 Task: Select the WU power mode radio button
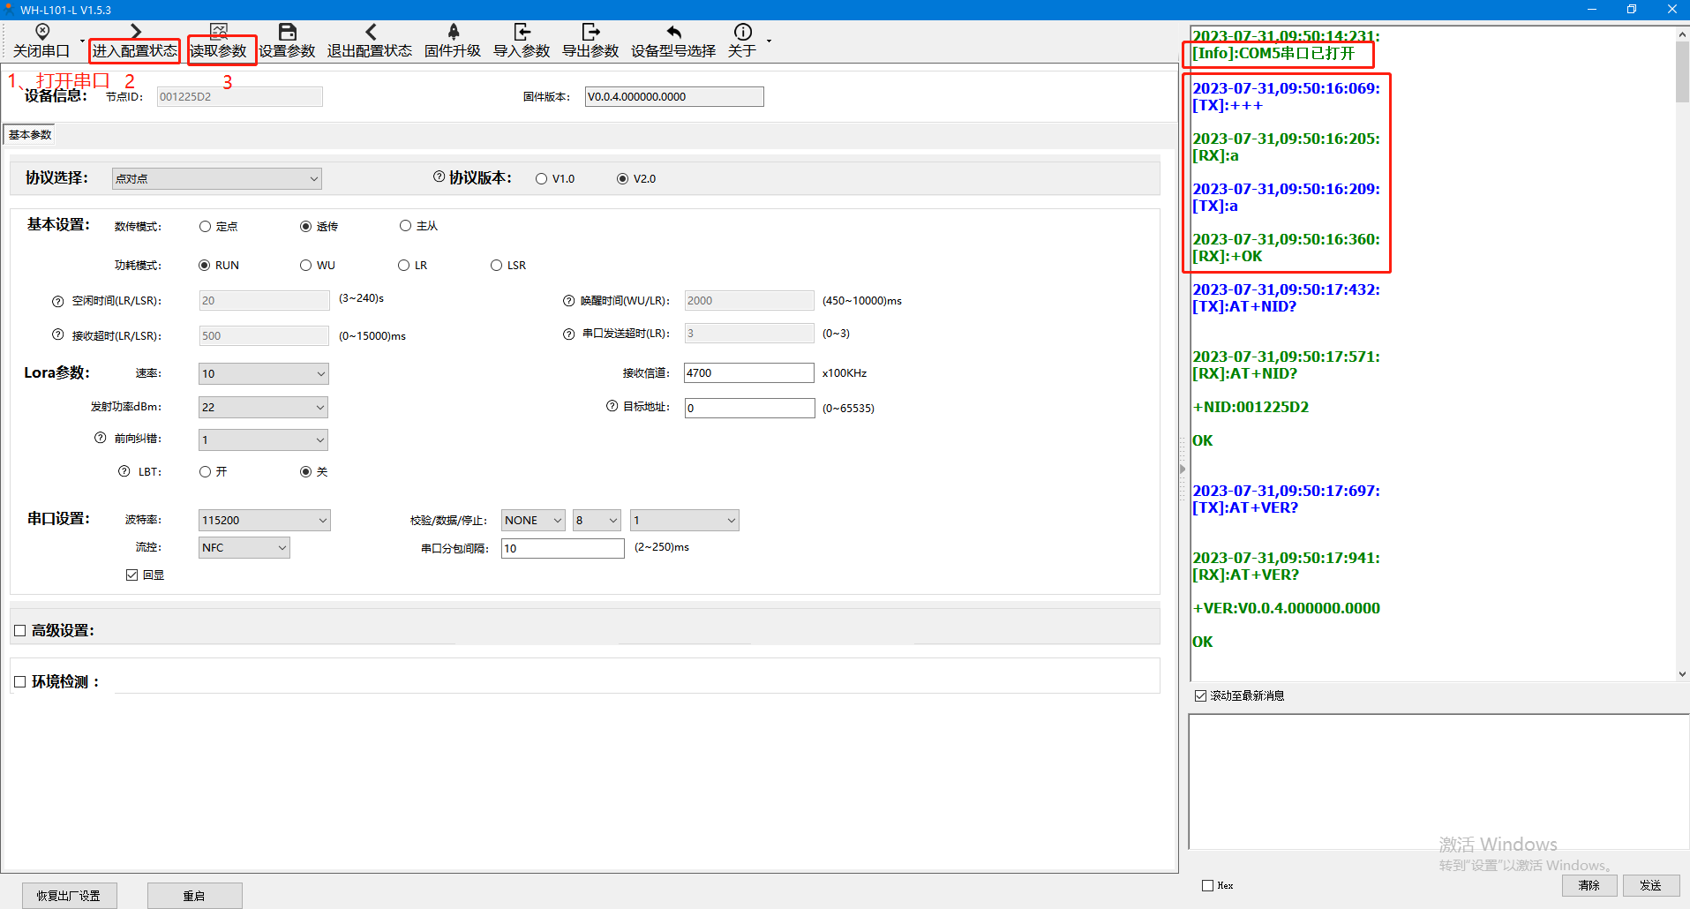(306, 266)
